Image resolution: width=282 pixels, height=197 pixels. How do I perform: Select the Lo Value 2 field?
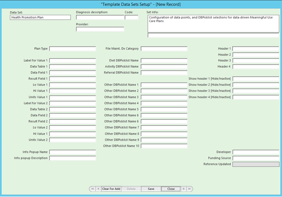[72, 128]
